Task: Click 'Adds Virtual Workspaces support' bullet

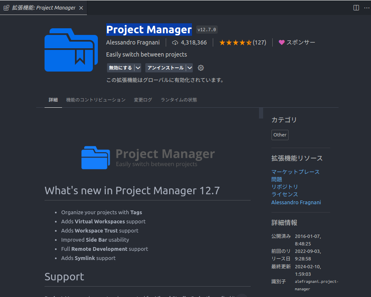Action: pyautogui.click(x=103, y=222)
